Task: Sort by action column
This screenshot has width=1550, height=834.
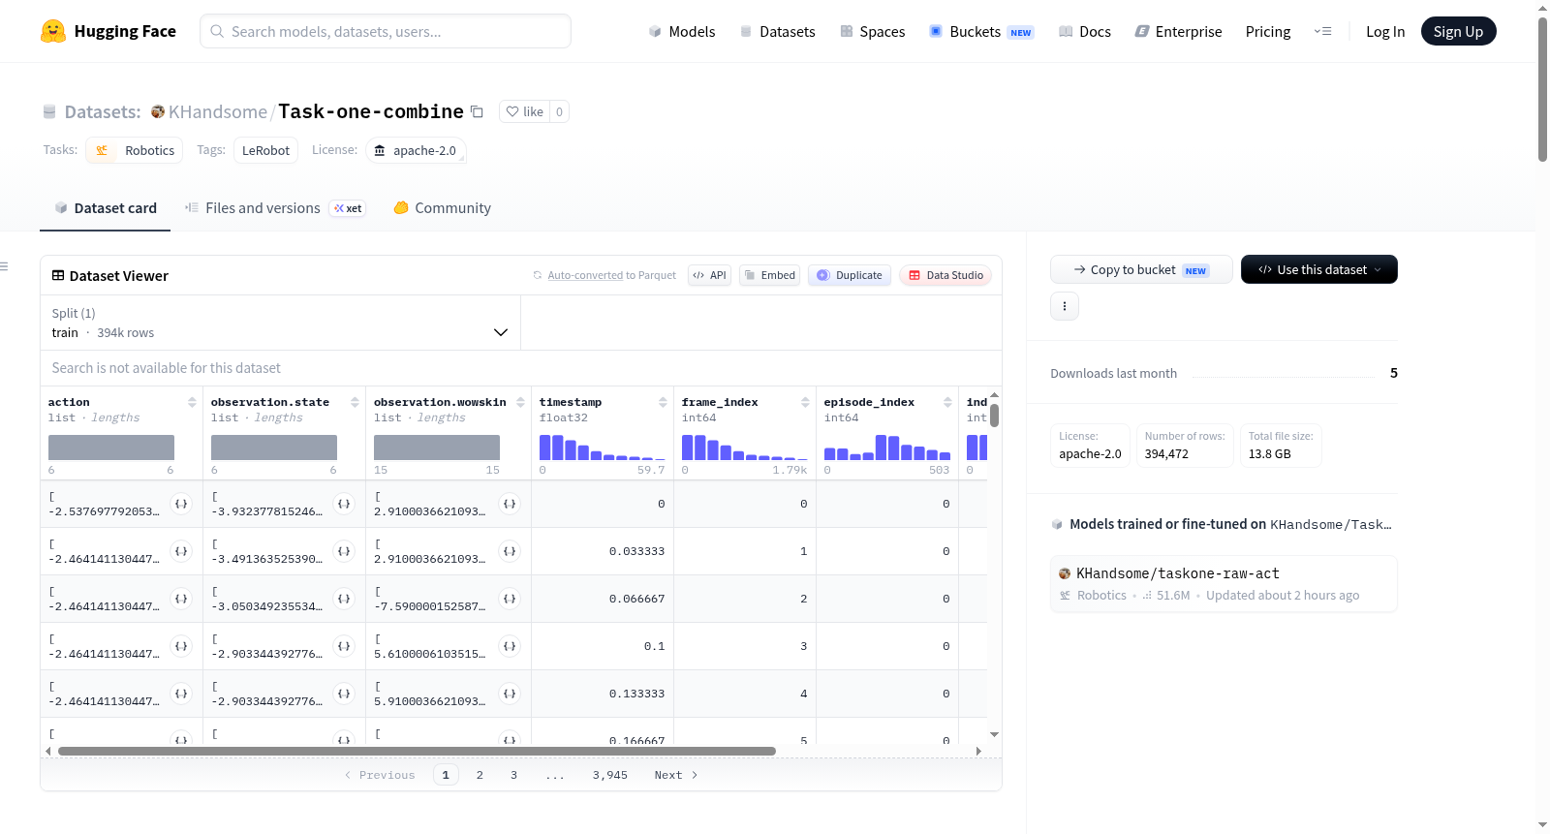Action: [192, 402]
